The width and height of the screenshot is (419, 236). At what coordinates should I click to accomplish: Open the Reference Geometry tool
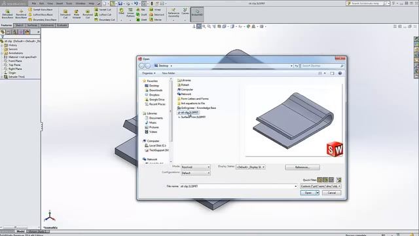pyautogui.click(x=173, y=13)
